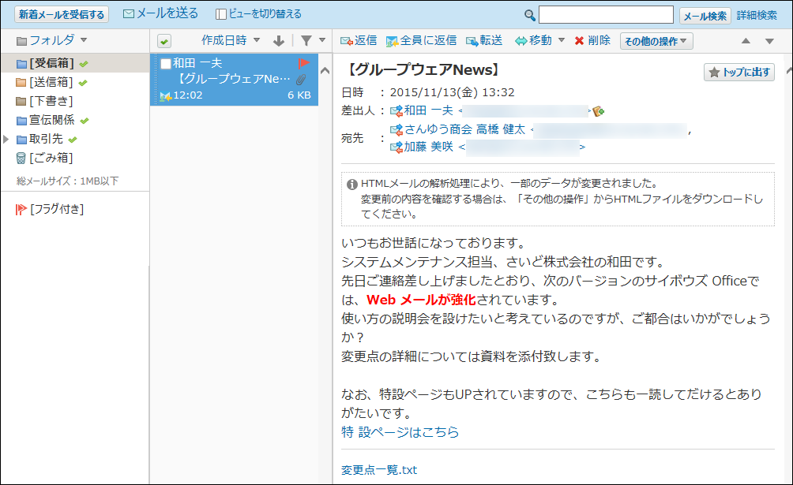Open the 取引先 folder
The width and height of the screenshot is (793, 485).
coord(46,139)
